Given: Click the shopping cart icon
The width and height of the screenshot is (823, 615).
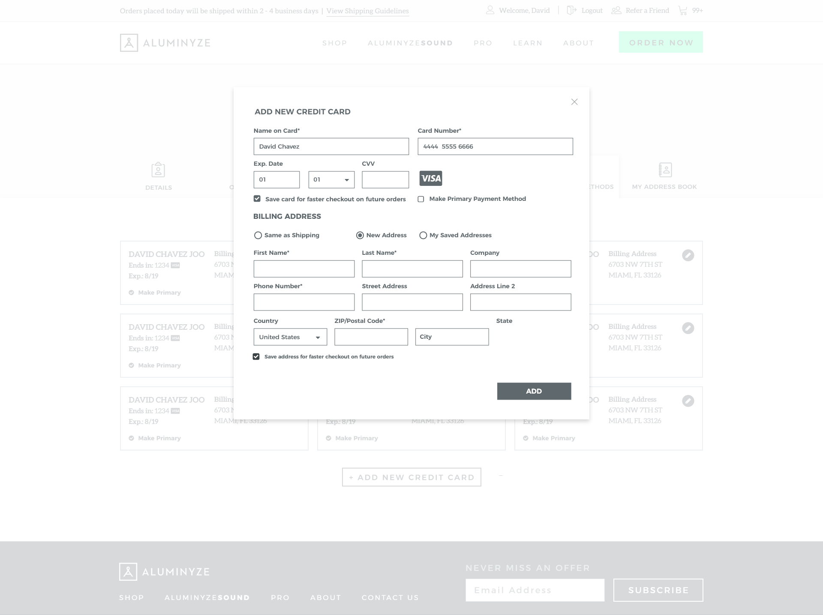Looking at the screenshot, I should click(682, 10).
